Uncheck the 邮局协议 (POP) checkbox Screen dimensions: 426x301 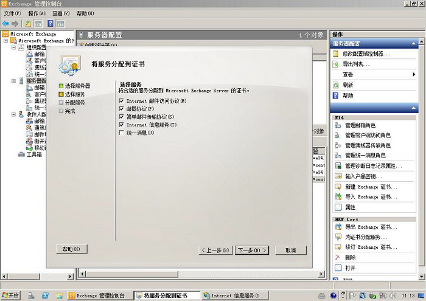[x=122, y=108]
